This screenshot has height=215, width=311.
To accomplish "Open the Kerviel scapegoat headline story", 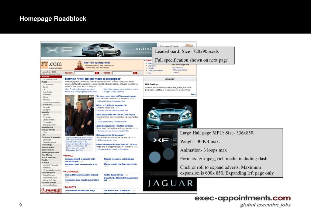I will pos(93,79).
